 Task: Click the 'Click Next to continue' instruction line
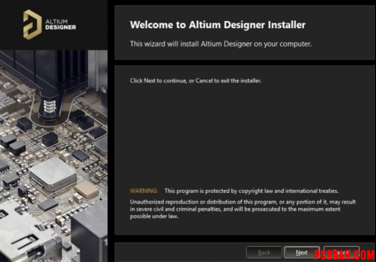[196, 81]
